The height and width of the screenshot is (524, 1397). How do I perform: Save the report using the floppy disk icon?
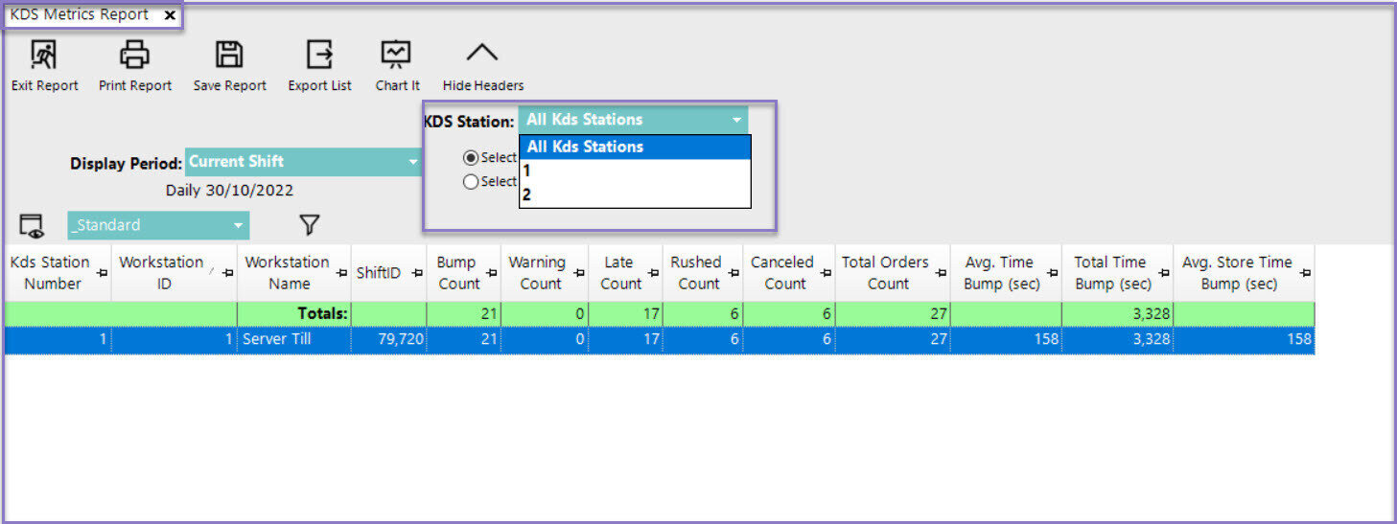[x=229, y=56]
